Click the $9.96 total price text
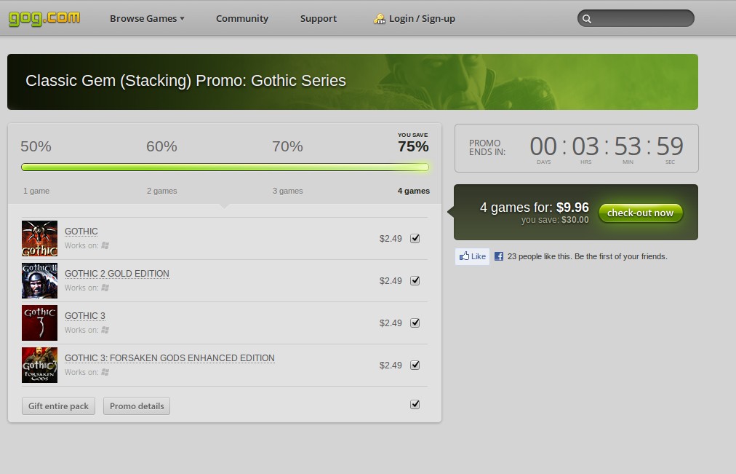736x474 pixels. [572, 208]
